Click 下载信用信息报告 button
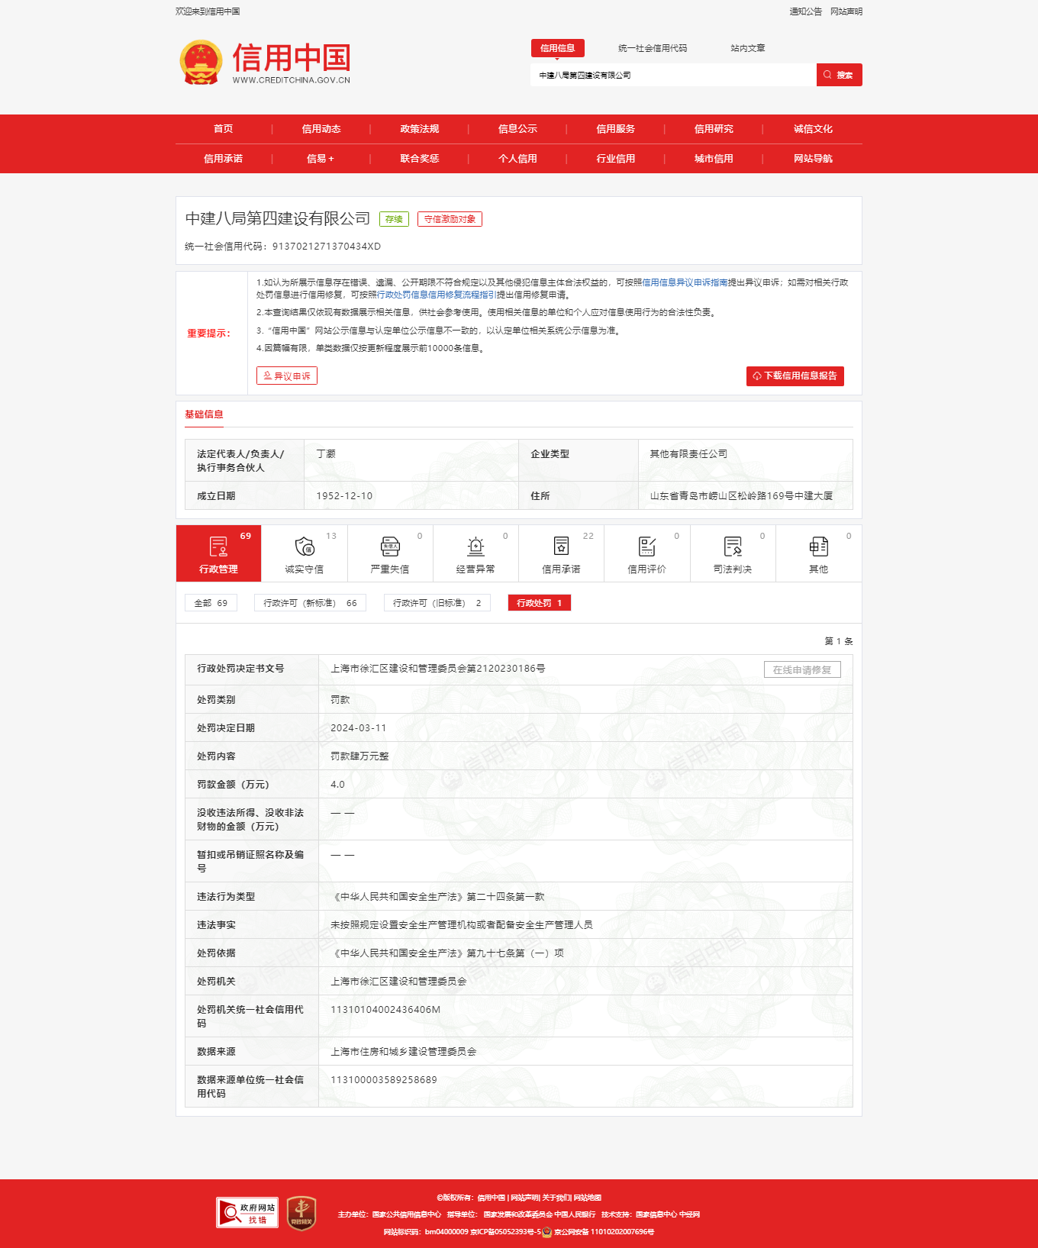1038x1248 pixels. pyautogui.click(x=795, y=376)
